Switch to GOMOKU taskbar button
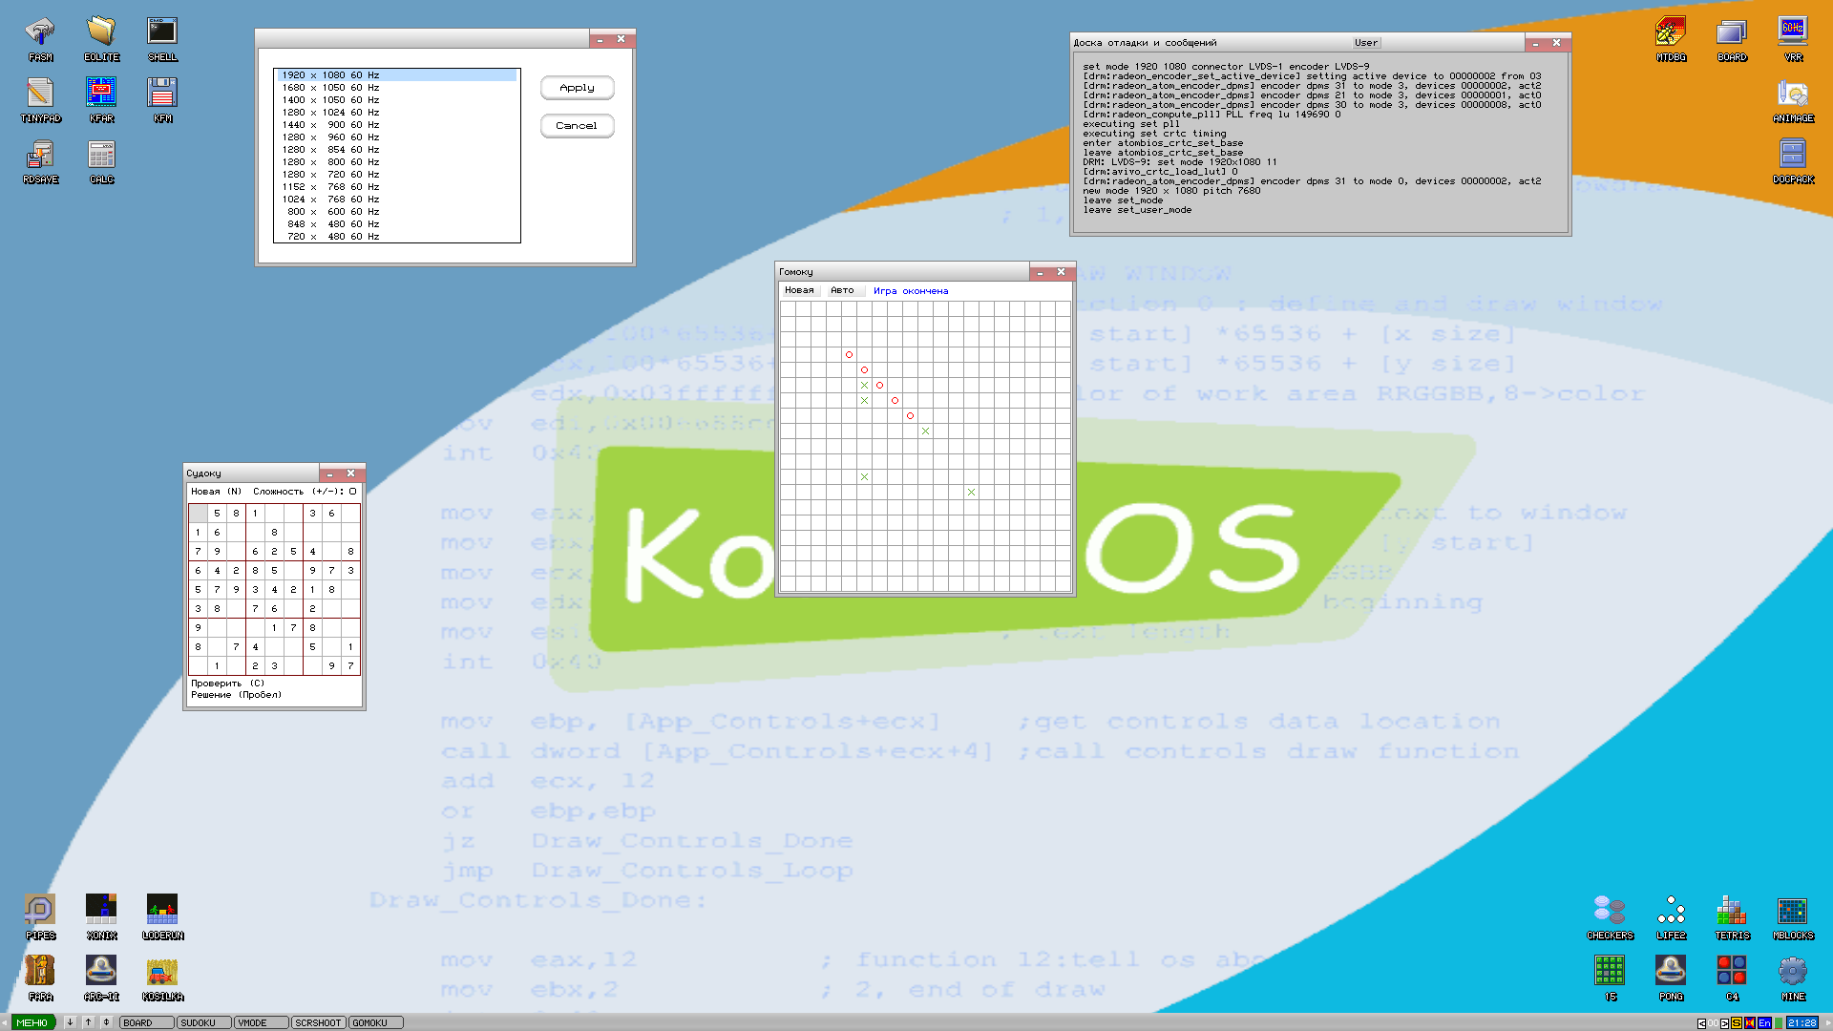Screen dimensions: 1833x1031 [x=375, y=1022]
